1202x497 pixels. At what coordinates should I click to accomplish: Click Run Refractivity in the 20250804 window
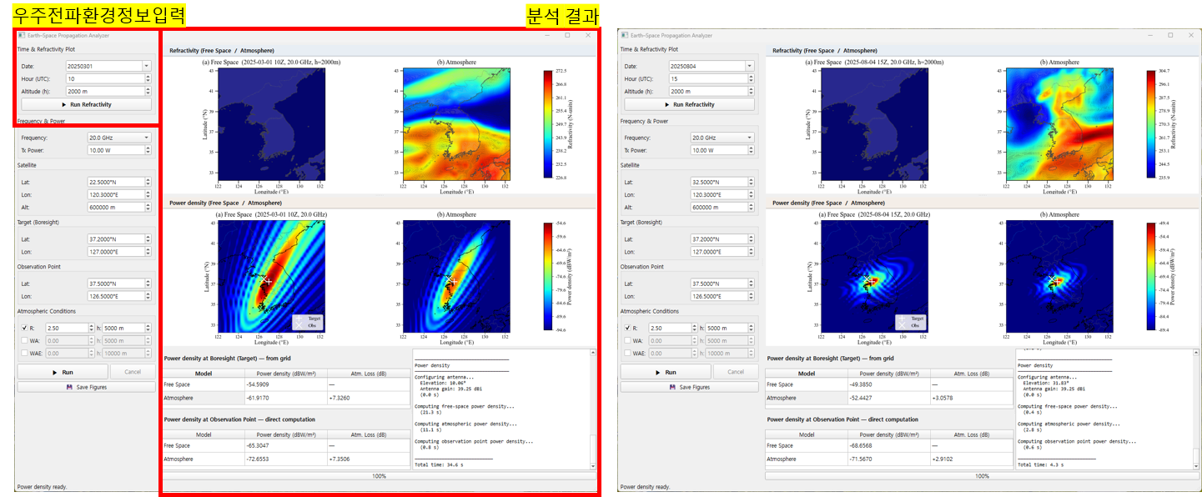tap(689, 104)
